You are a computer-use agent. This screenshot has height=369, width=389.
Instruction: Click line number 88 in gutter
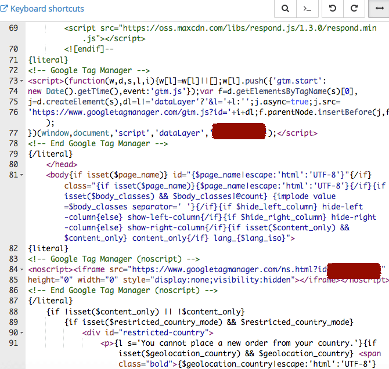13,312
